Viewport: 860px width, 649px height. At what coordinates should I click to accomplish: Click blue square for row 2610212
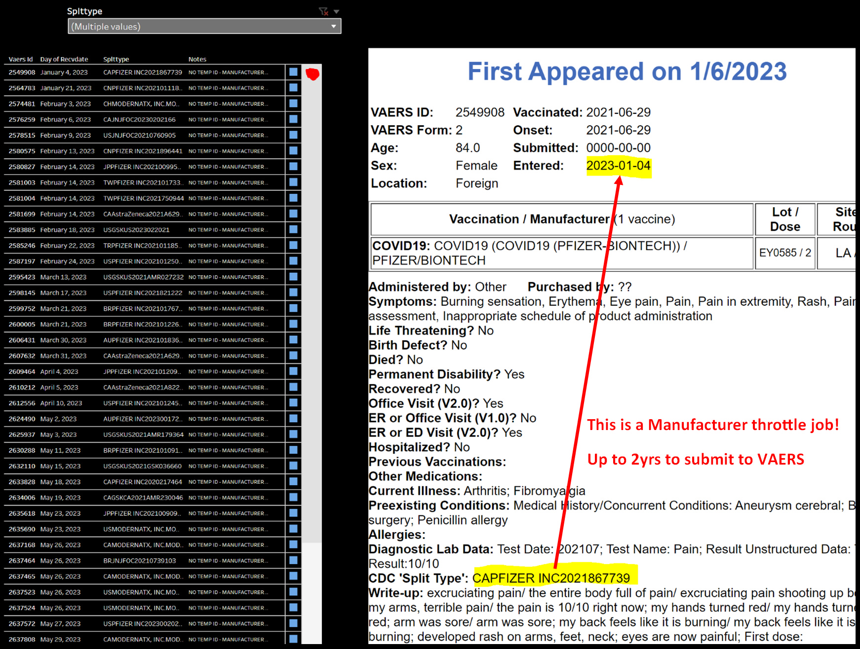click(x=294, y=388)
